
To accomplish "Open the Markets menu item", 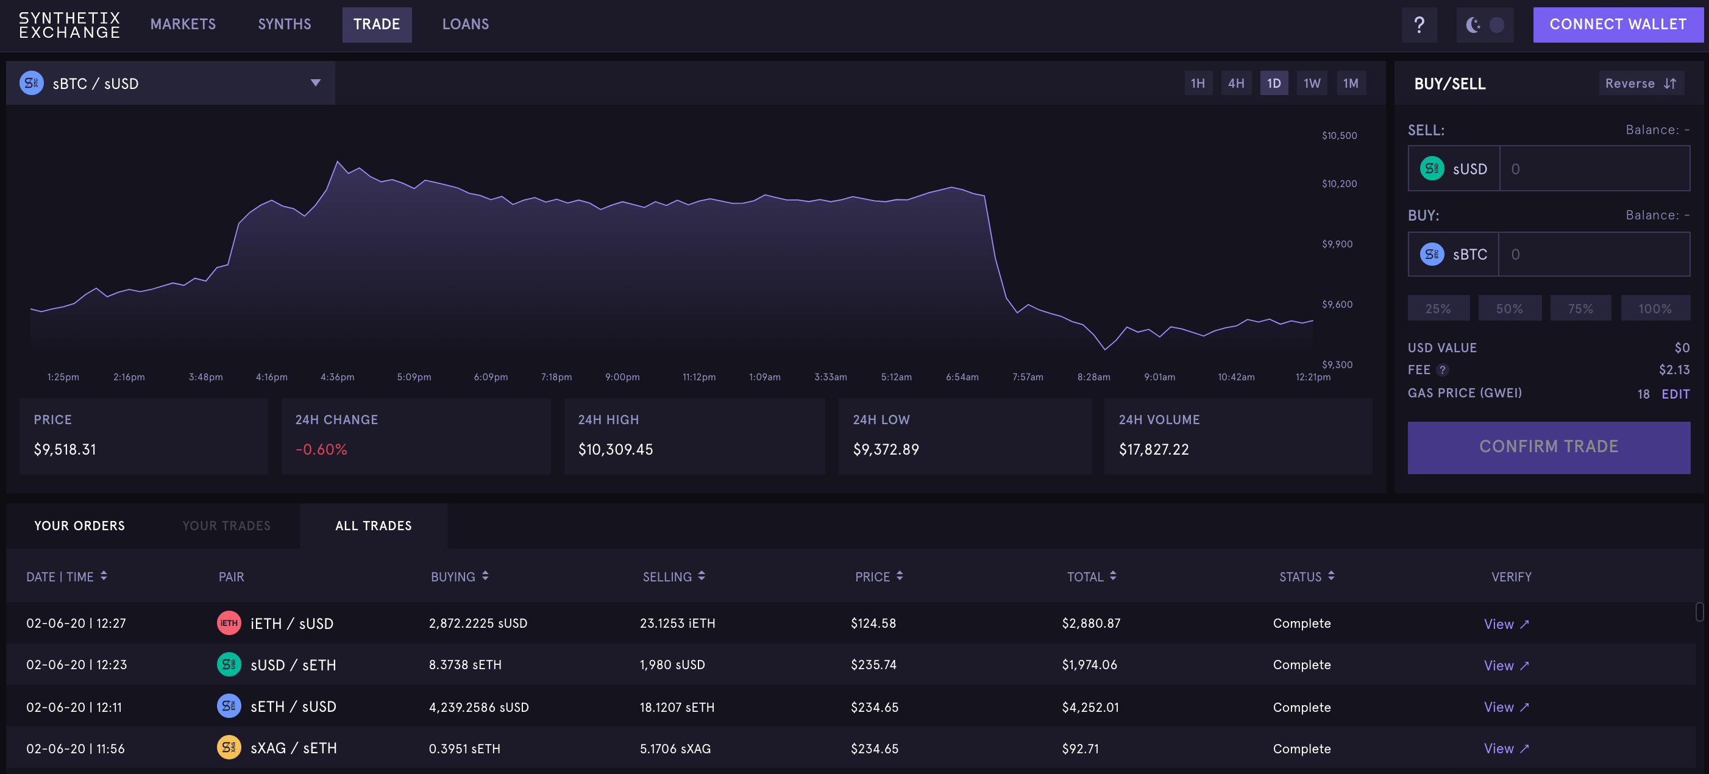I will (x=183, y=24).
